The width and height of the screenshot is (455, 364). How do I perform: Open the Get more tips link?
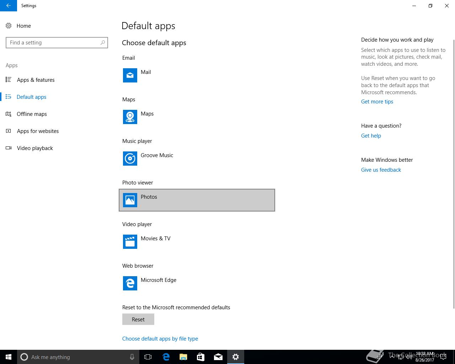coord(377,102)
